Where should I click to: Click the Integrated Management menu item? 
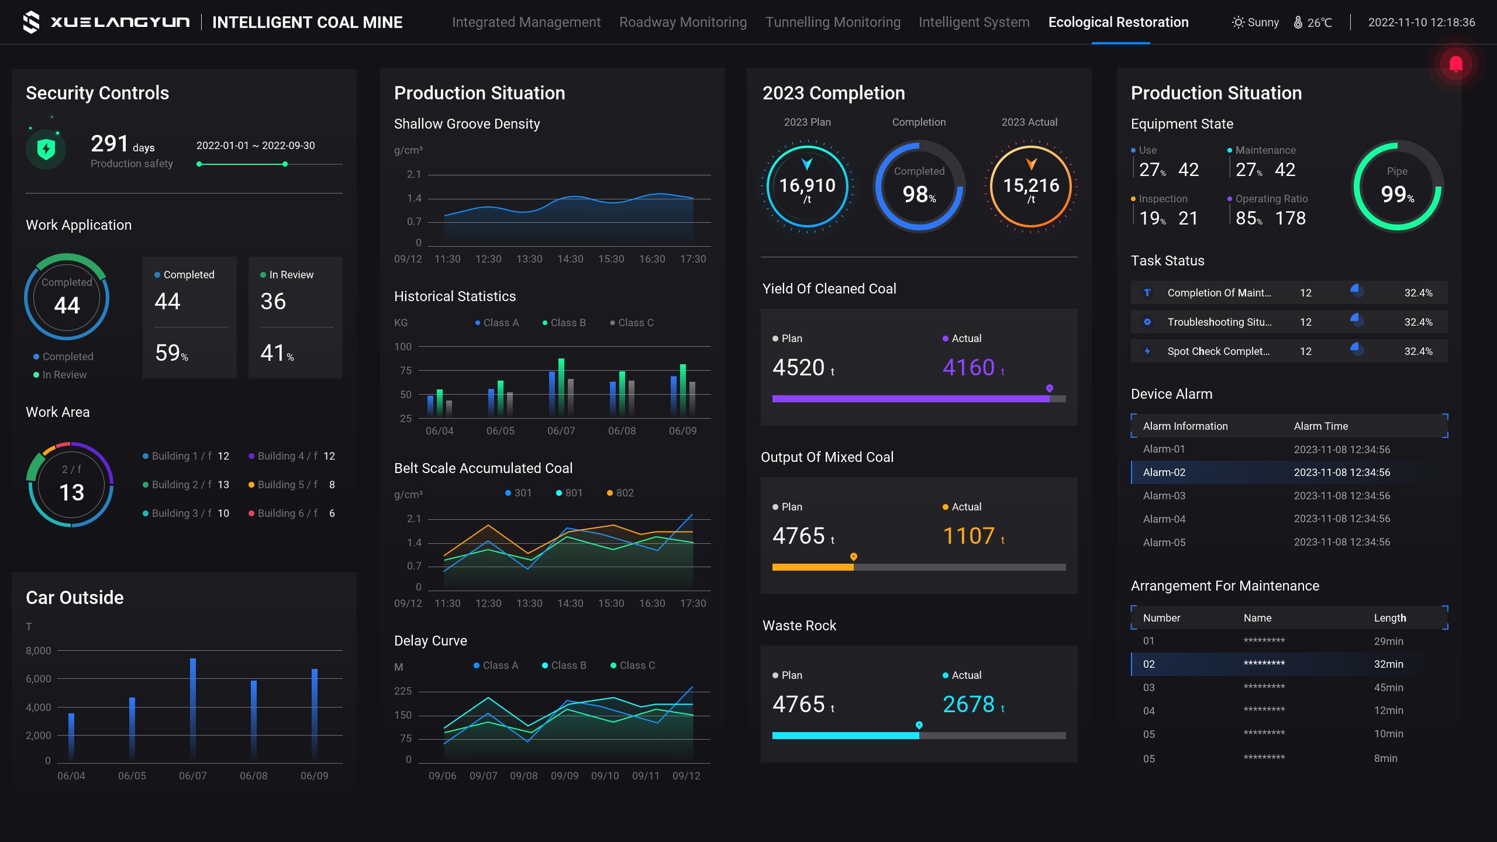click(525, 22)
